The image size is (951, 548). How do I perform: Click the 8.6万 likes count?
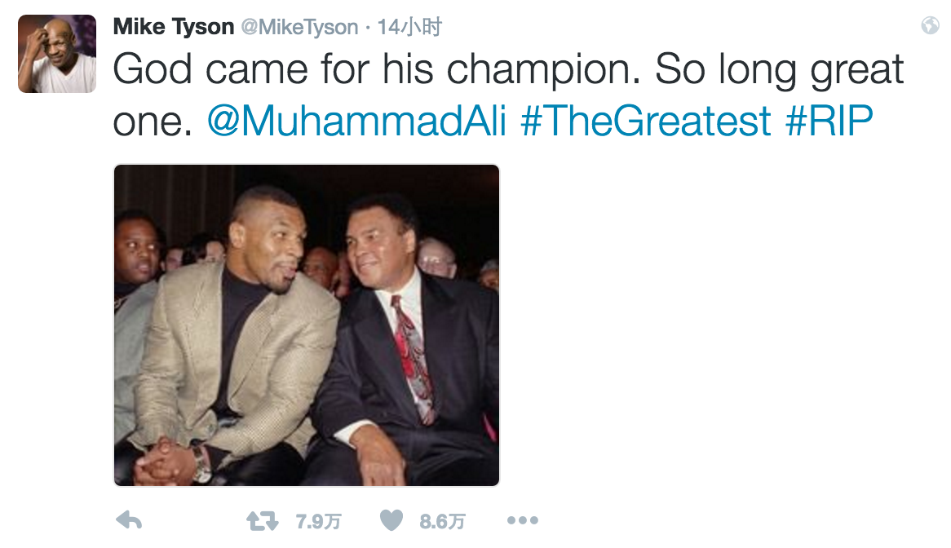[x=443, y=522]
